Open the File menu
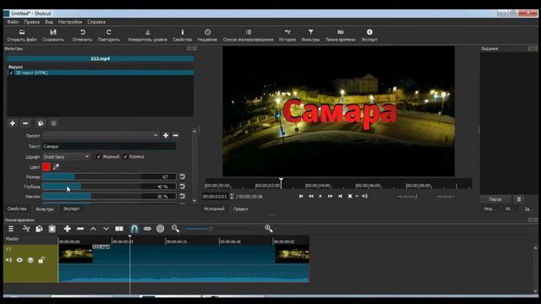The image size is (541, 304). [x=13, y=22]
